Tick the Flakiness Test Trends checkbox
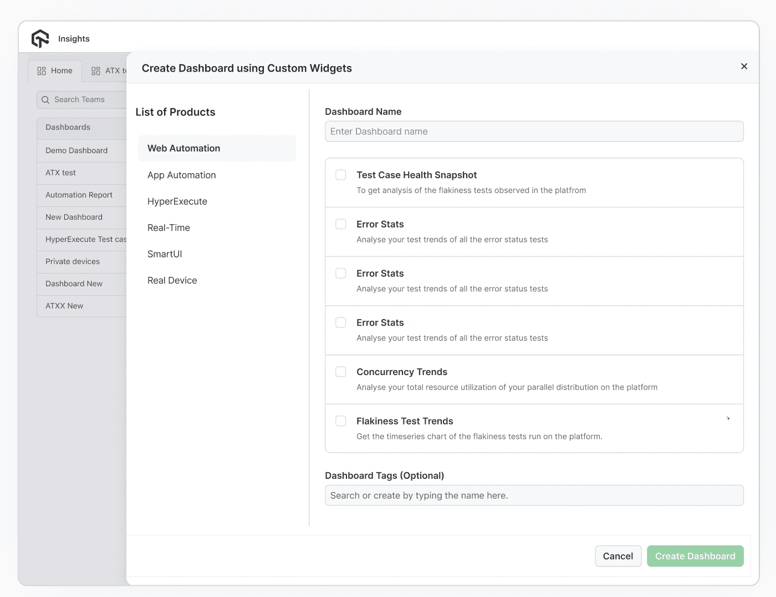 click(341, 421)
